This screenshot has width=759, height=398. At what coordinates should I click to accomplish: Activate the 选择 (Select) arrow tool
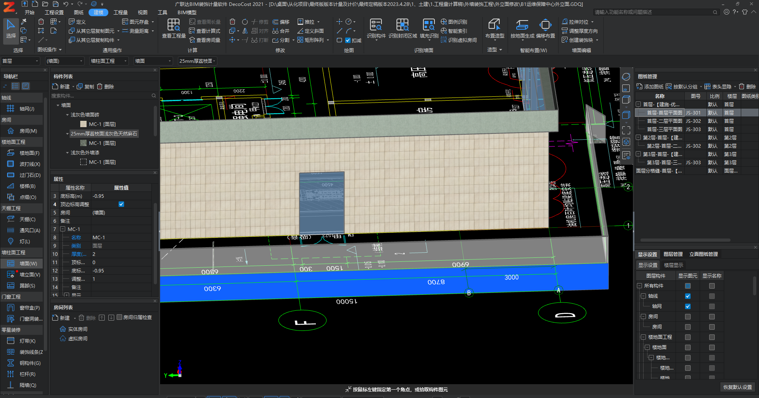pyautogui.click(x=11, y=29)
